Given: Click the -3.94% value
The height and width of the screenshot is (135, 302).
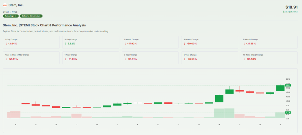Looking at the screenshot, I should point(12,43).
